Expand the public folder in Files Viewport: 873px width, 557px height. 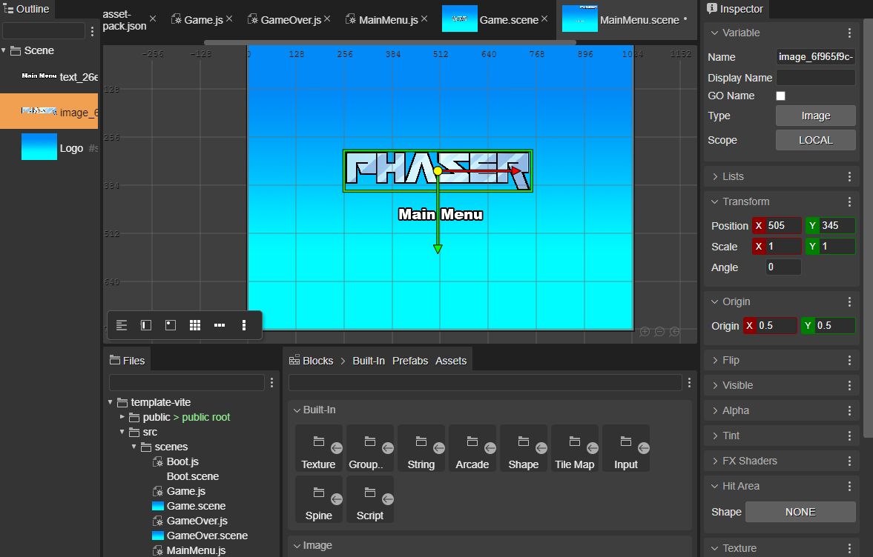point(122,417)
